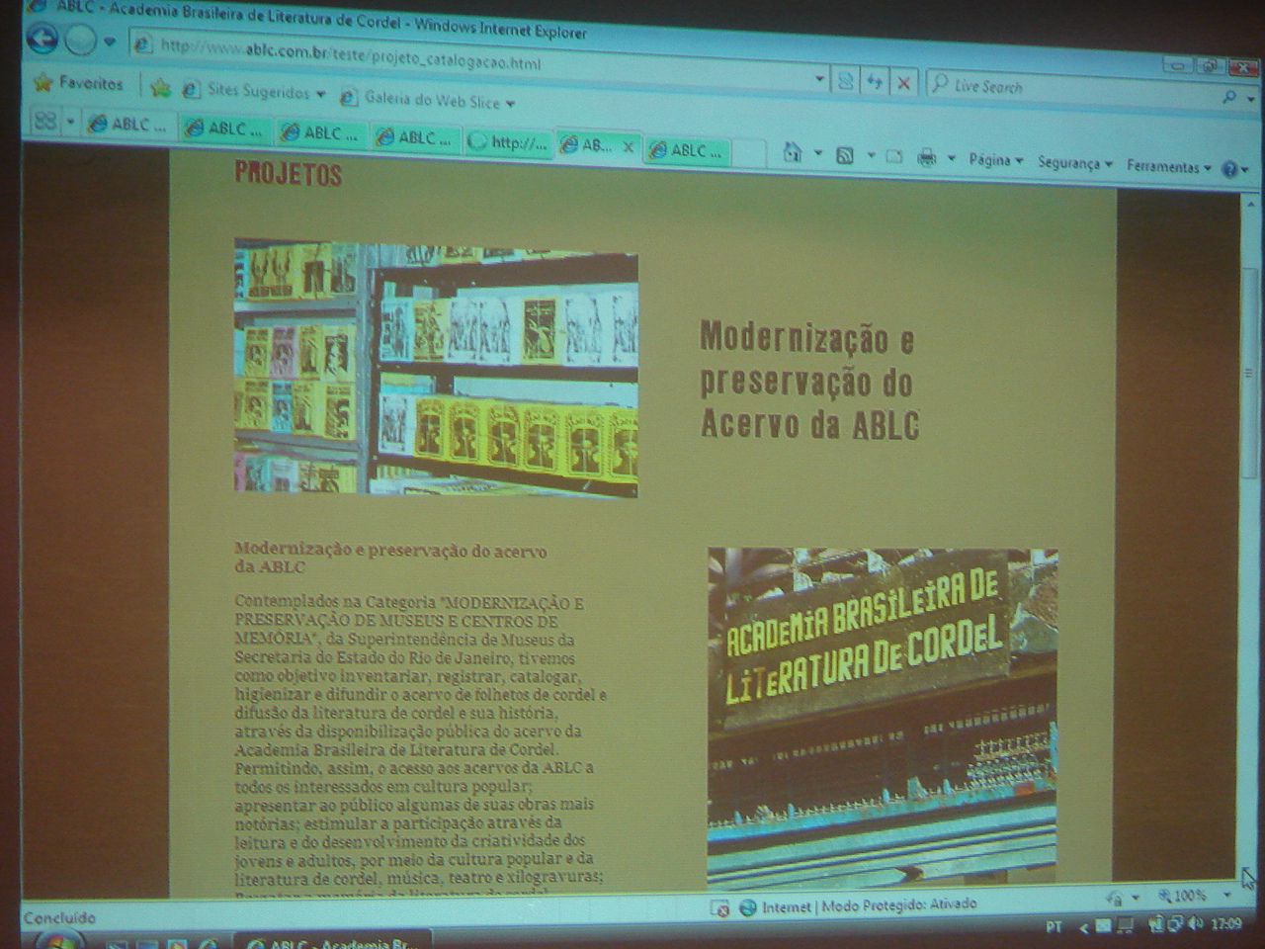This screenshot has height=949, width=1265.
Task: Show hidden tray icons arrow
Action: (1083, 927)
